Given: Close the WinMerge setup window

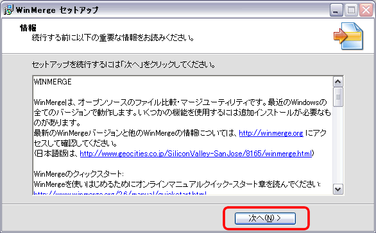Looking at the screenshot, I should pyautogui.click(x=366, y=10).
